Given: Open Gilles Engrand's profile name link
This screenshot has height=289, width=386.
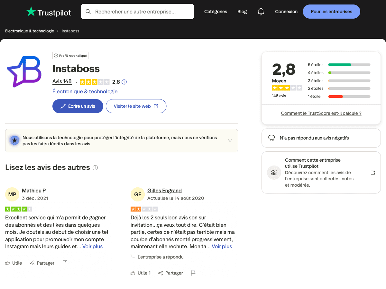Looking at the screenshot, I should click(x=164, y=191).
